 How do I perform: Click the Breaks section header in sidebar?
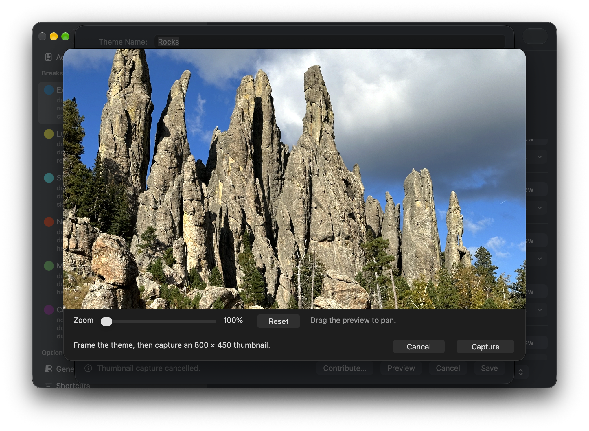pyautogui.click(x=52, y=73)
